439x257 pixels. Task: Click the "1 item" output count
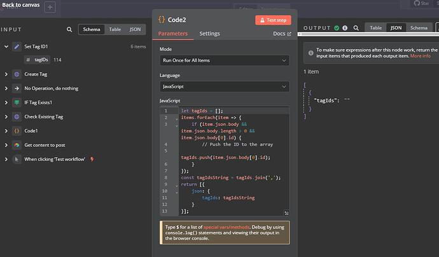tap(311, 72)
